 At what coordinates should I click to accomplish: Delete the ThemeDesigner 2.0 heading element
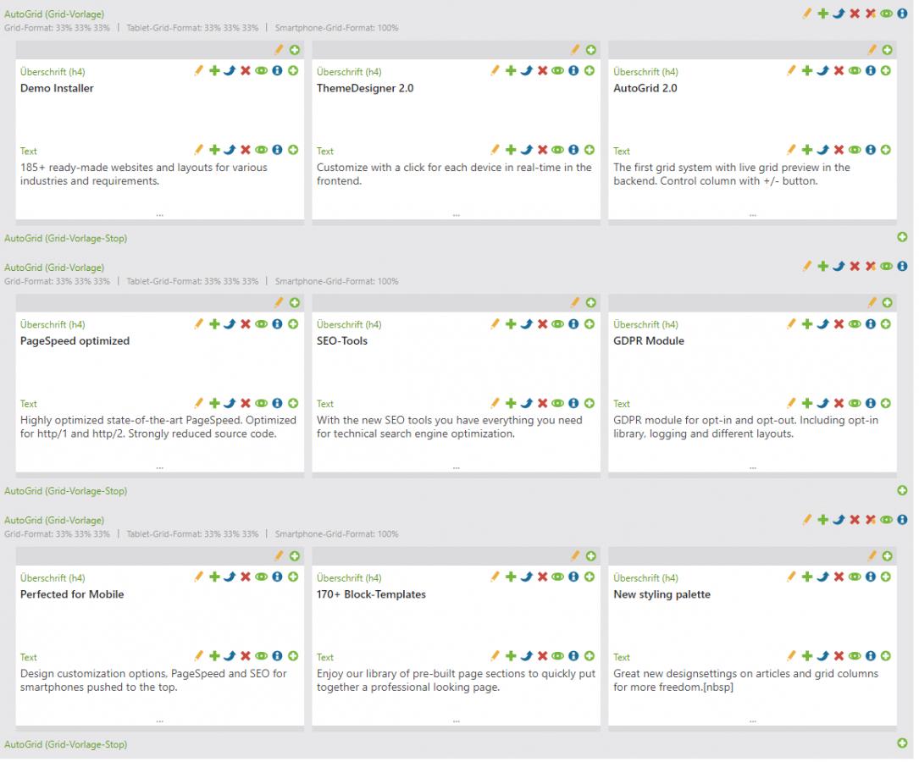point(542,71)
